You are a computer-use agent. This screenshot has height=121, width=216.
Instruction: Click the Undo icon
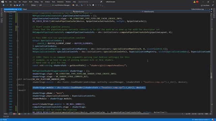tap(23, 5)
